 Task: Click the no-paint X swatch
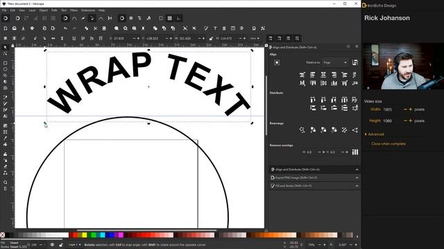click(3, 235)
